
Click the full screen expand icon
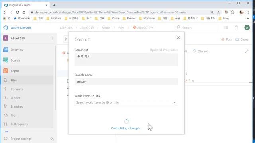247,51
